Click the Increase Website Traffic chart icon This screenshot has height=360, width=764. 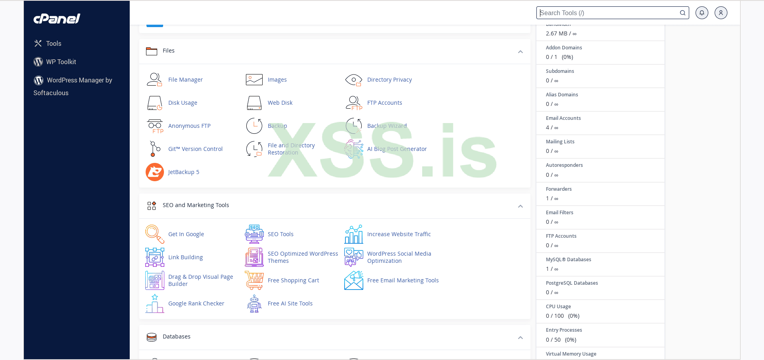354,234
